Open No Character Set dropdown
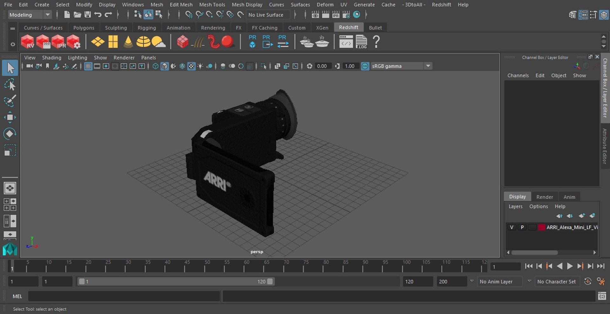Screen dimensions: 610x314 (x=558, y=281)
